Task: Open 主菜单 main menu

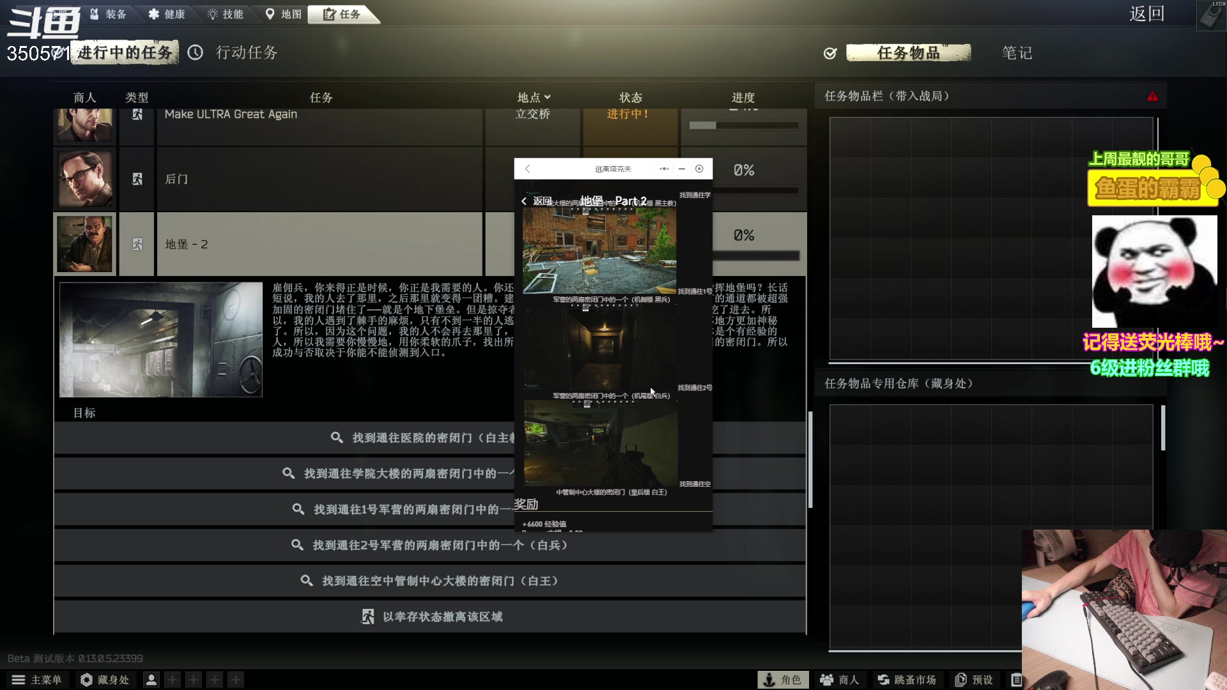Action: 37,680
